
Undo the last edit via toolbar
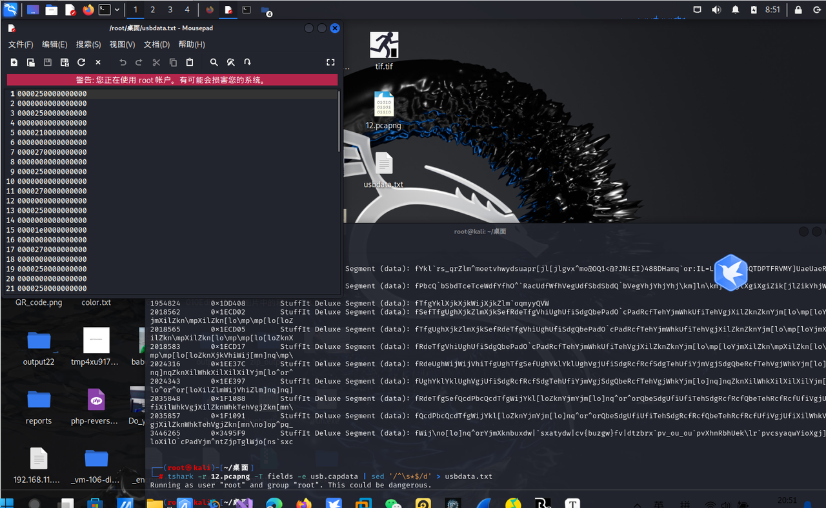pos(123,62)
